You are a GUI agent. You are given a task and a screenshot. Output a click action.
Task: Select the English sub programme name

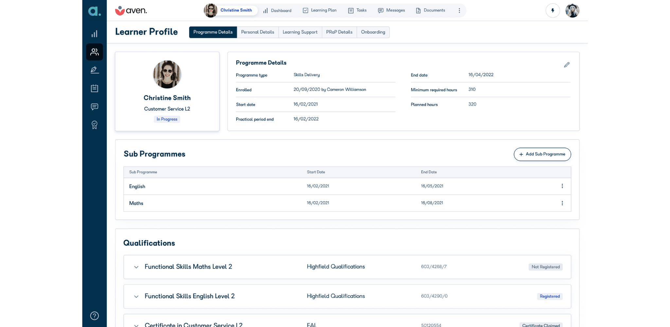click(137, 186)
